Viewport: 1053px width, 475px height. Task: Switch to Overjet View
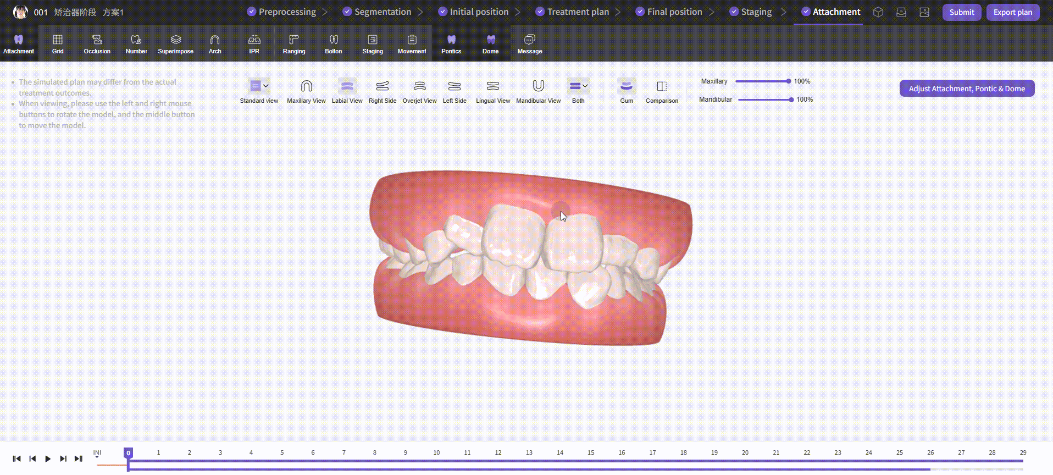(x=420, y=91)
